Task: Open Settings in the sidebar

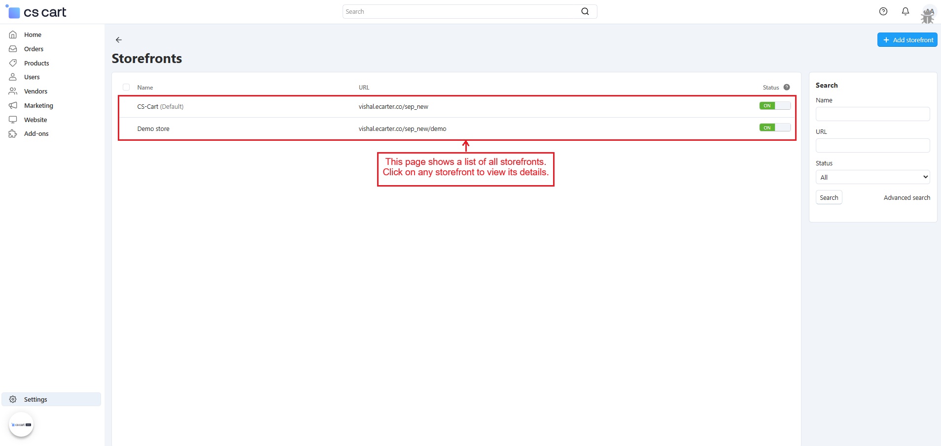Action: [51, 399]
